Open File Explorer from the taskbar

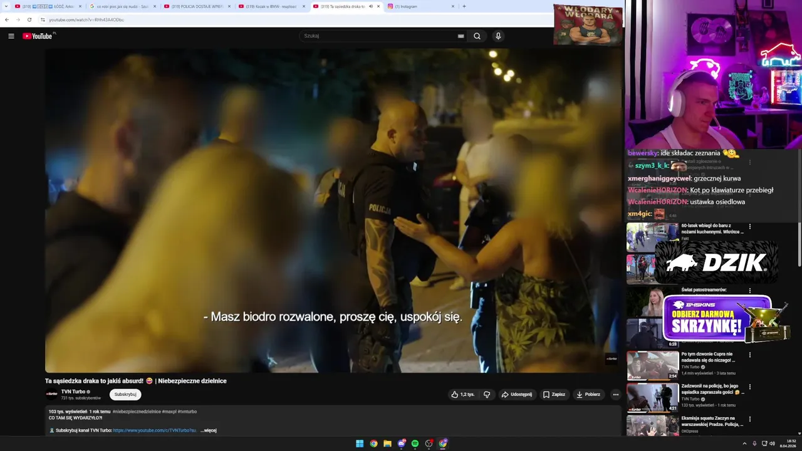point(387,443)
